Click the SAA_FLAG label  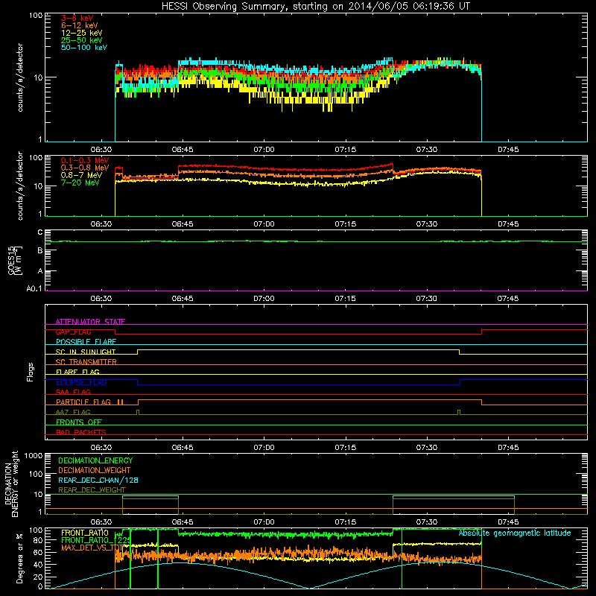tap(73, 392)
